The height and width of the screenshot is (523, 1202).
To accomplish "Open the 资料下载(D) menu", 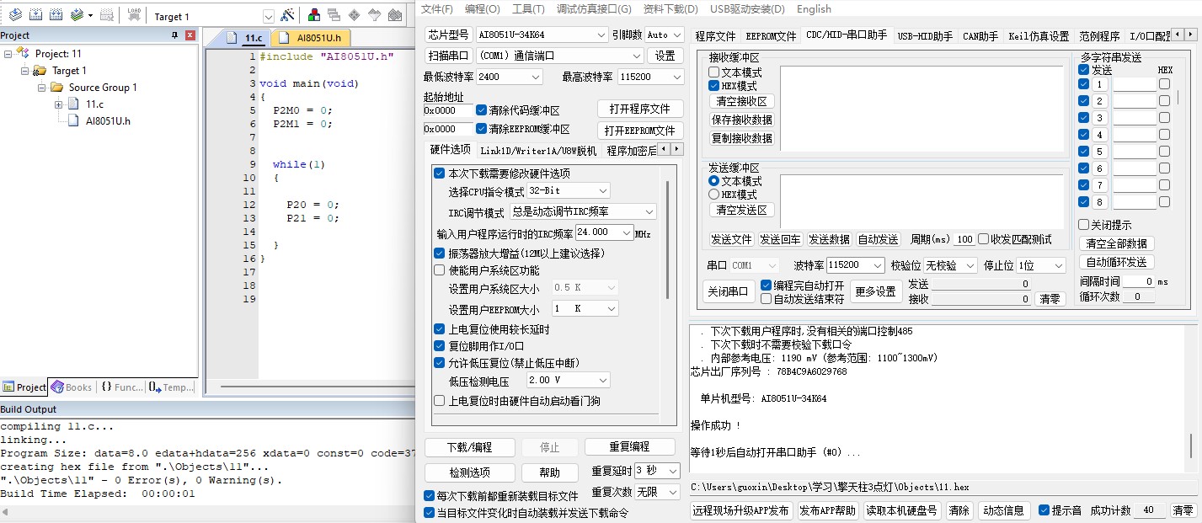I will pos(670,9).
